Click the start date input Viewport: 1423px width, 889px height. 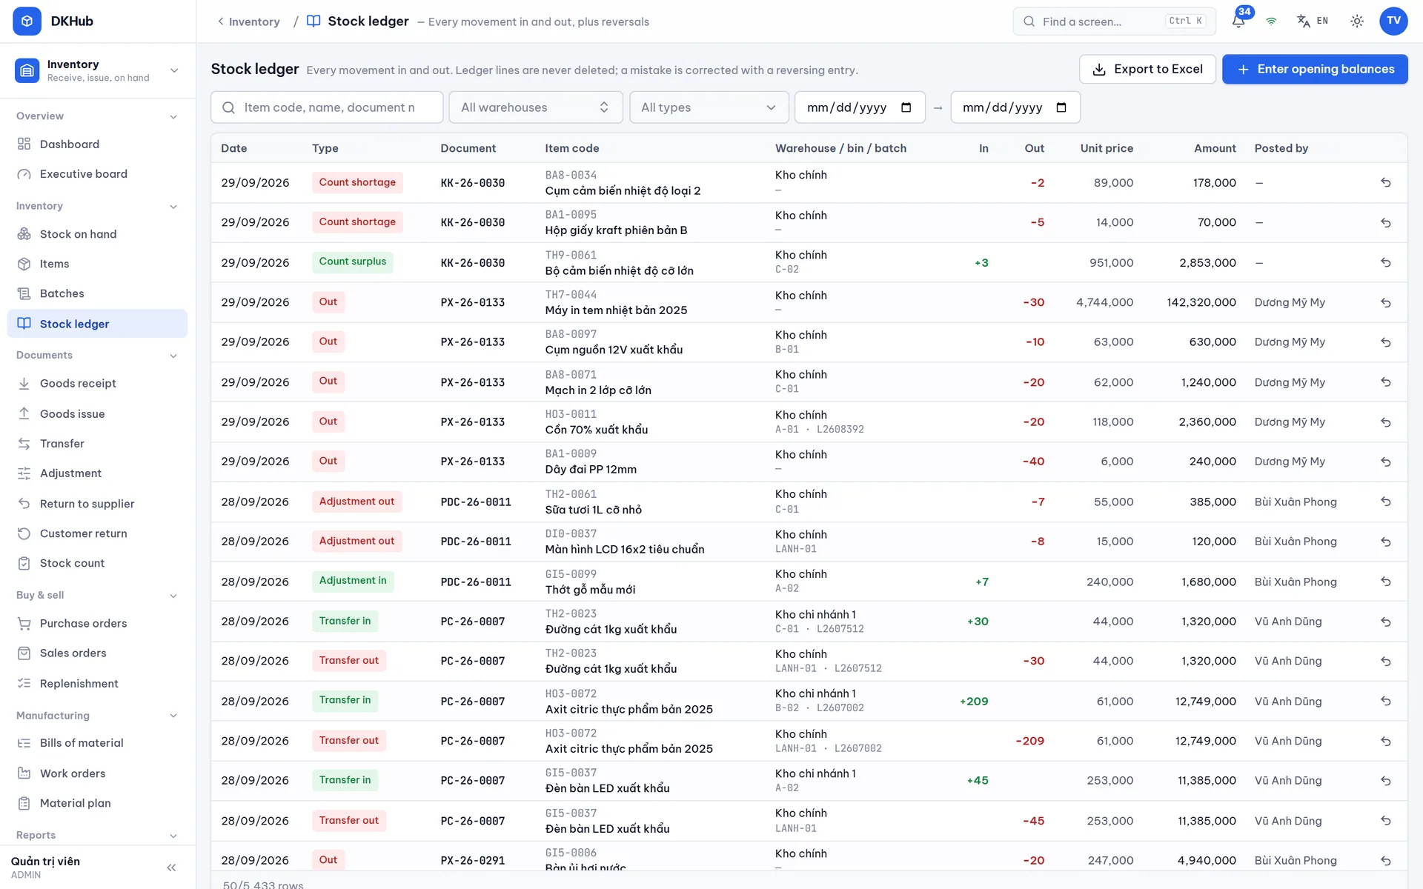tap(860, 107)
